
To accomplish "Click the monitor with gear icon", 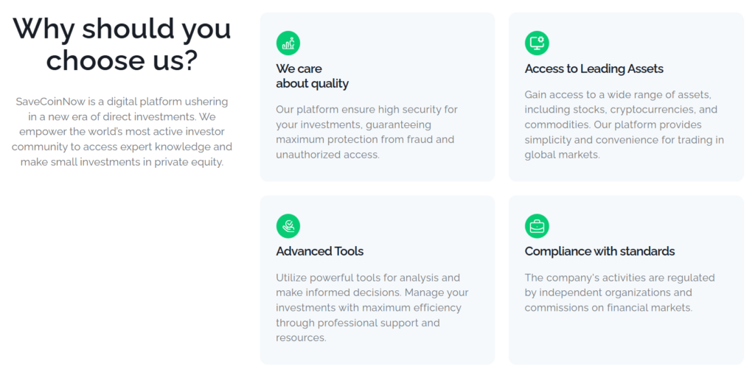I will (537, 43).
